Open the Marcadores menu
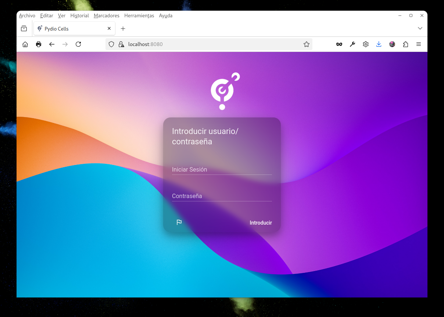Image resolution: width=444 pixels, height=317 pixels. (x=107, y=15)
